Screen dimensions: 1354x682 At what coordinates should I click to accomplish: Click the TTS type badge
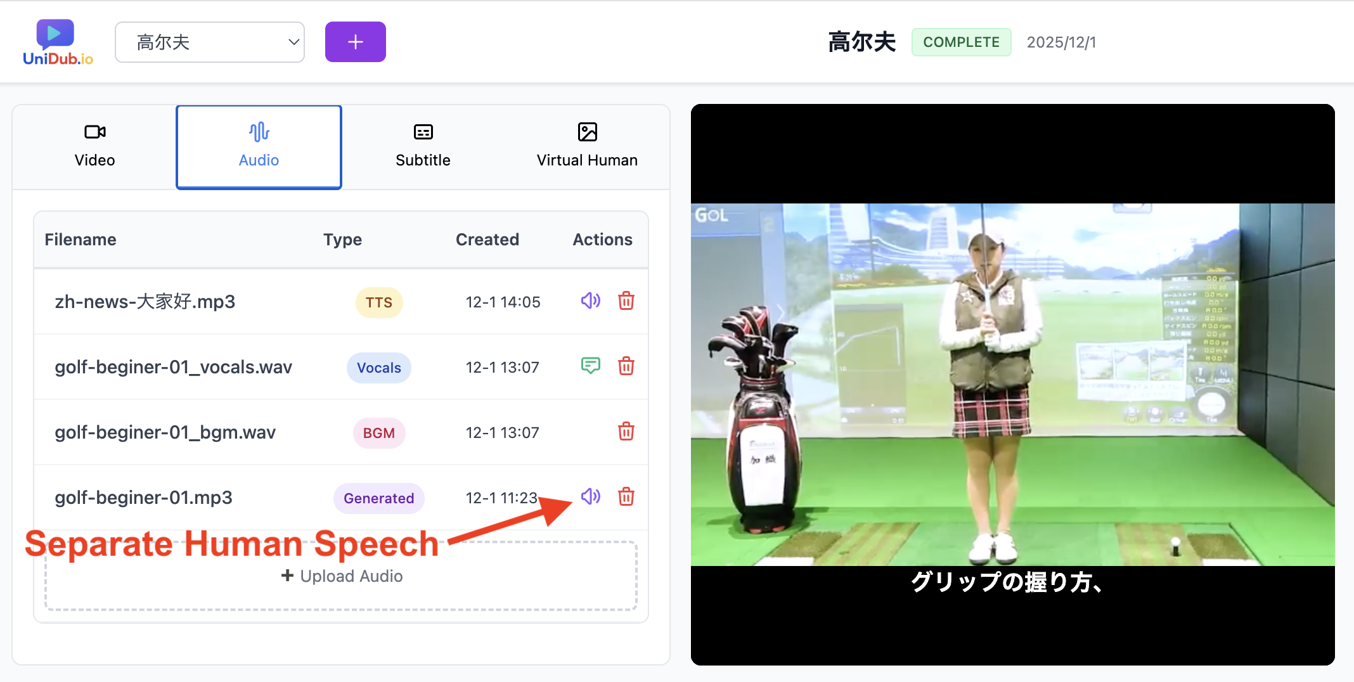tap(379, 302)
